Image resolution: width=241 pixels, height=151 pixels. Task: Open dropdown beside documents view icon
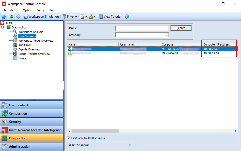(x=86, y=17)
